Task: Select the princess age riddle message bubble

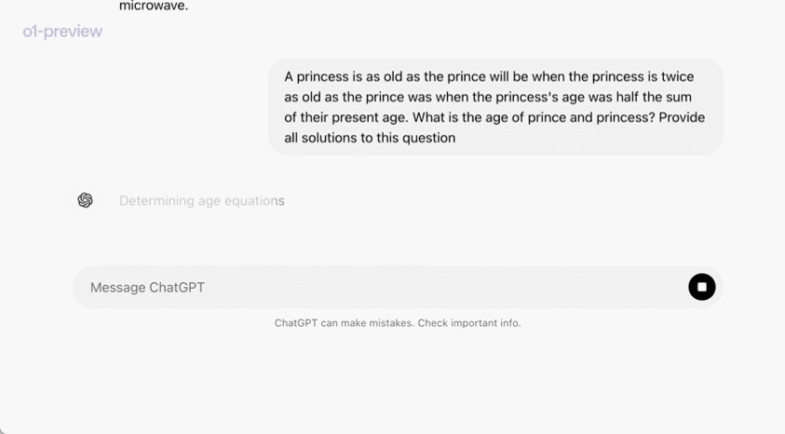Action: tap(495, 106)
